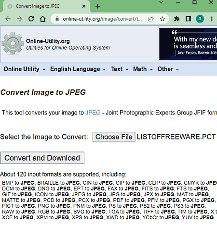This screenshot has width=217, height=239.
Task: Click the text 'YUV to JPEG'
Action: (x=198, y=217)
